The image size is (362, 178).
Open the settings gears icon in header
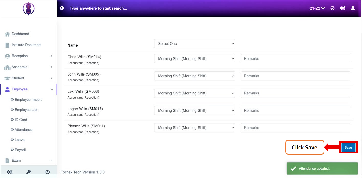pyautogui.click(x=343, y=8)
